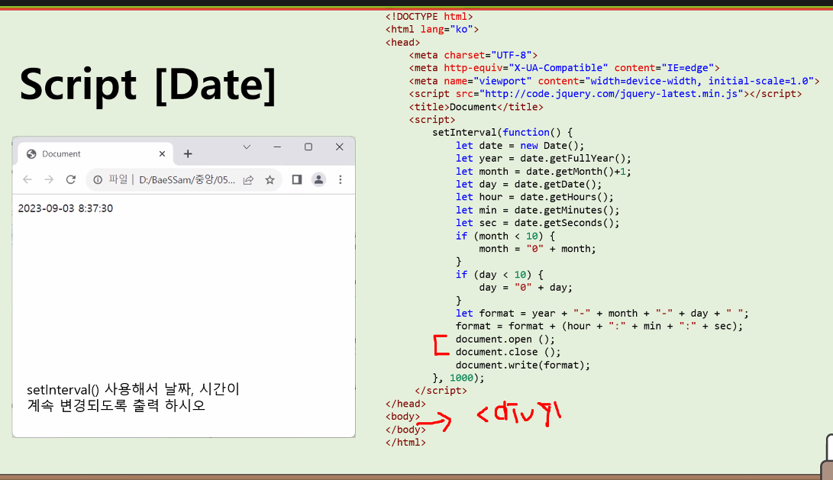Click the closing html tag line
833x480 pixels.
coord(405,443)
